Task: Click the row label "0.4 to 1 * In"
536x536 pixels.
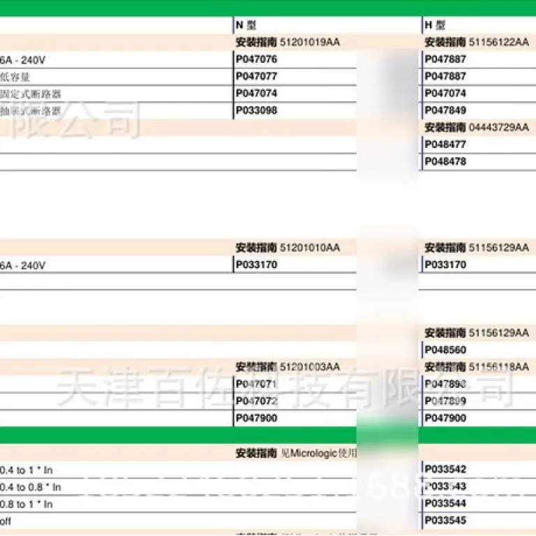Action: coord(27,470)
